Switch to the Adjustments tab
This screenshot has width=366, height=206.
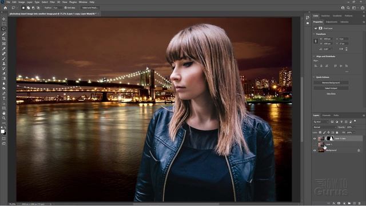[332, 22]
